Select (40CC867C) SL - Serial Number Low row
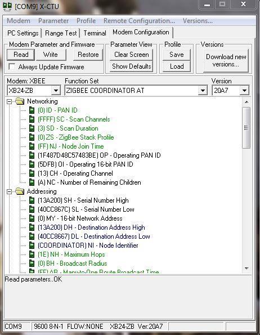Image resolution: width=260 pixels, height=335 pixels. tap(86, 209)
